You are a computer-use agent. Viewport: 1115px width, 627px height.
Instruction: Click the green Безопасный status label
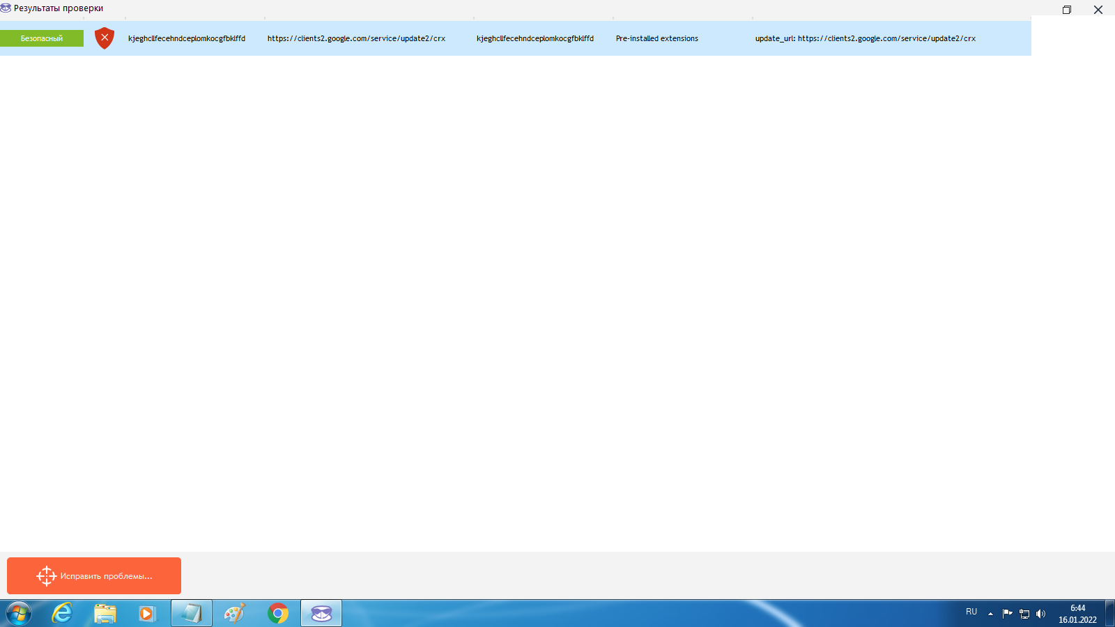42,38
